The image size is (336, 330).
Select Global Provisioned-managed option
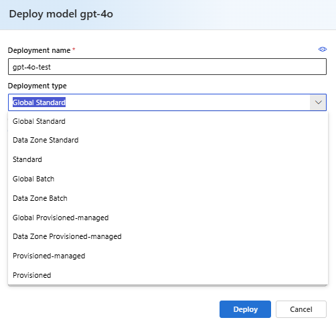click(x=168, y=218)
